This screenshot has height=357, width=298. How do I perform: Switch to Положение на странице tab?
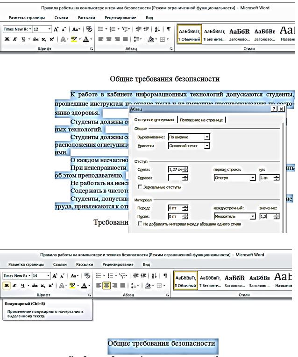tap(201, 120)
